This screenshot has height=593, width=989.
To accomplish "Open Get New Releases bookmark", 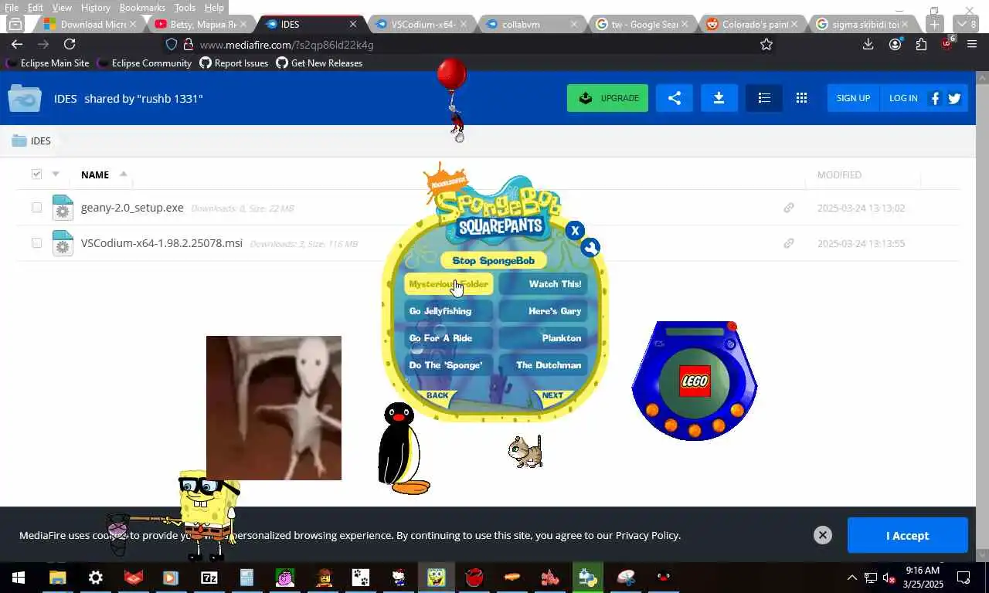I will click(319, 63).
